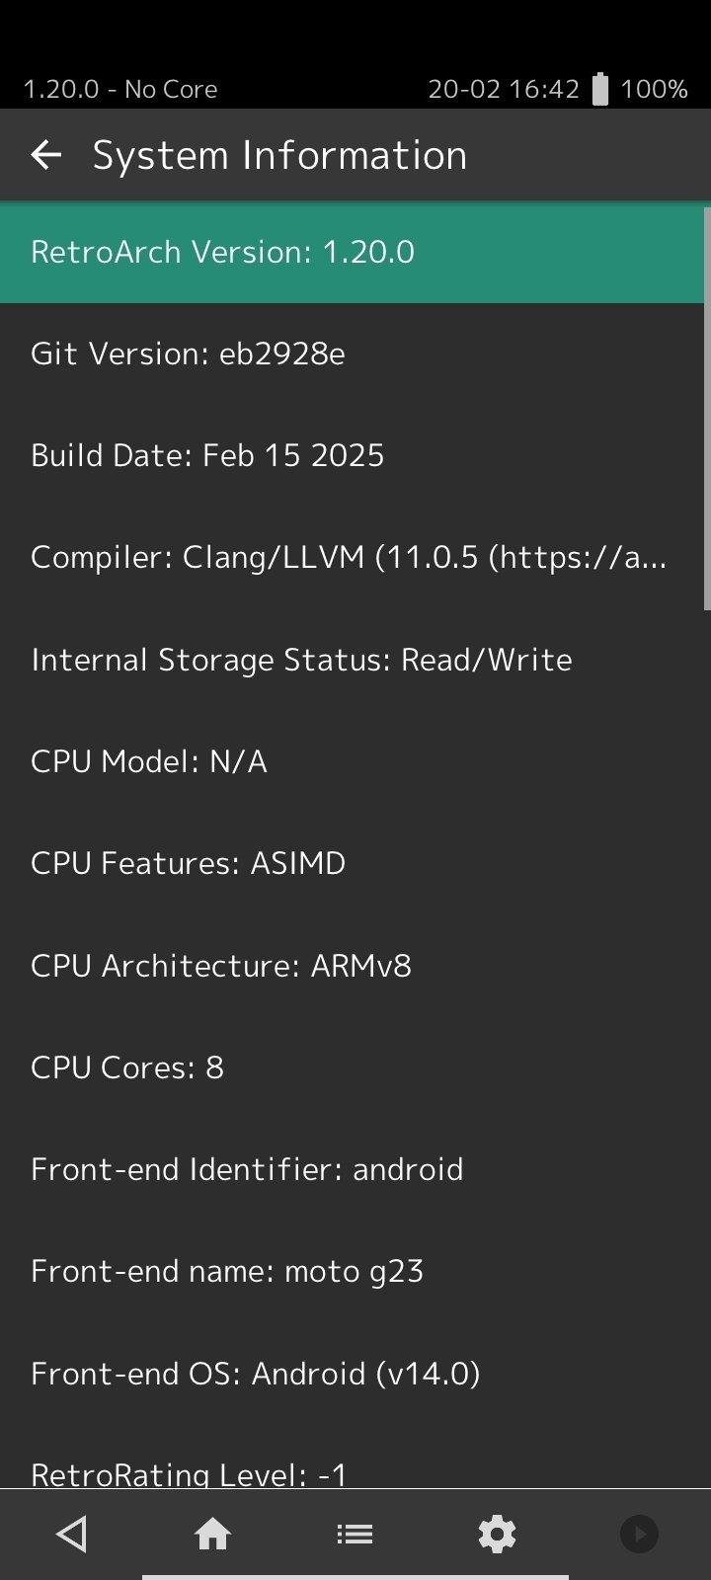The width and height of the screenshot is (711, 1580).
Task: Click the vertical scrollbar on the right edge
Action: (x=707, y=409)
